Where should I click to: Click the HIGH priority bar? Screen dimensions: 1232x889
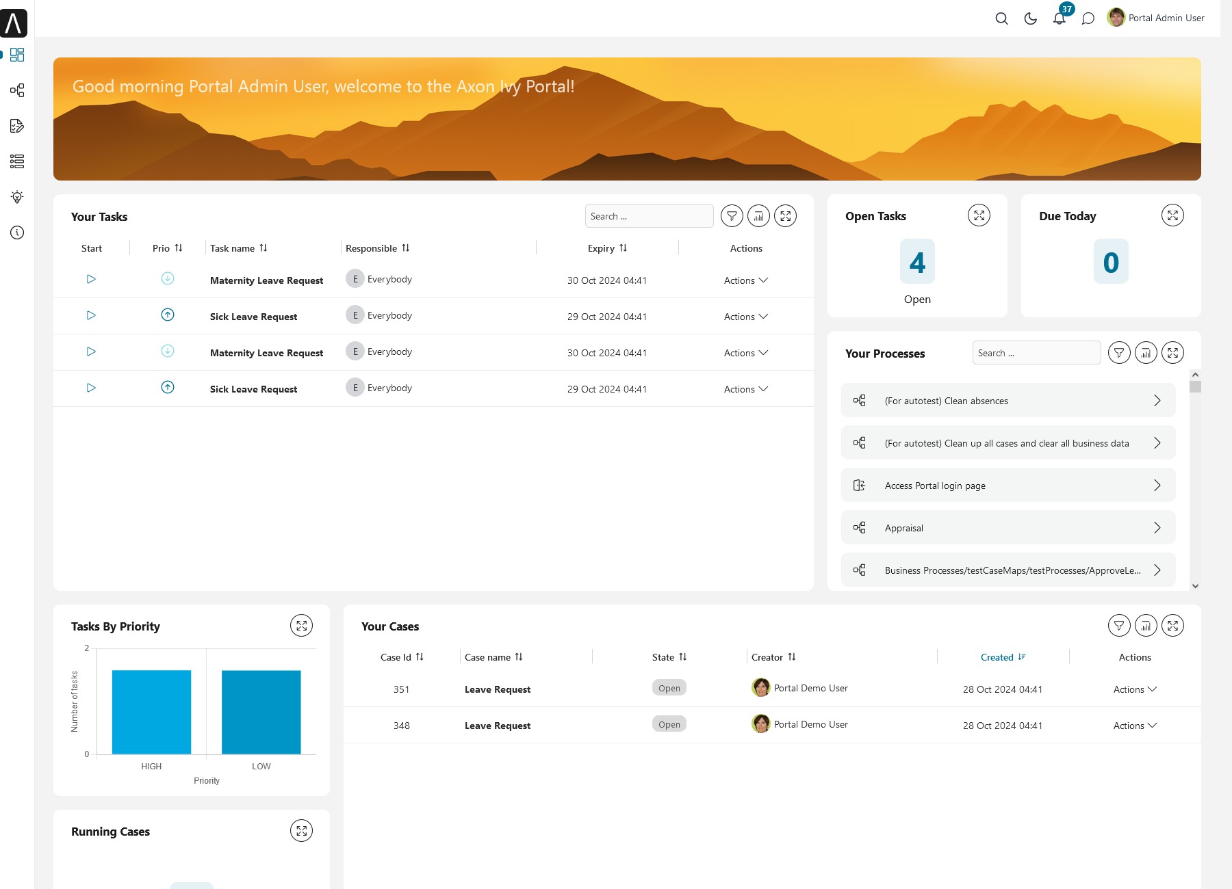(151, 713)
